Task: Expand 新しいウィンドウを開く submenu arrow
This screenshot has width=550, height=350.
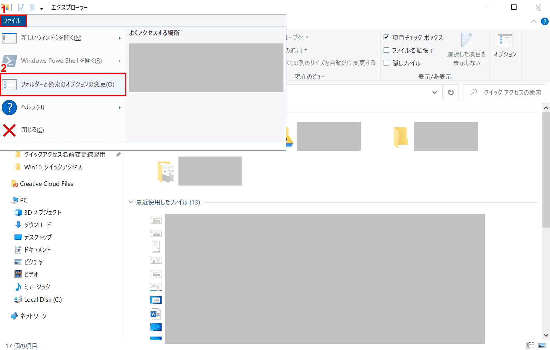Action: (120, 38)
